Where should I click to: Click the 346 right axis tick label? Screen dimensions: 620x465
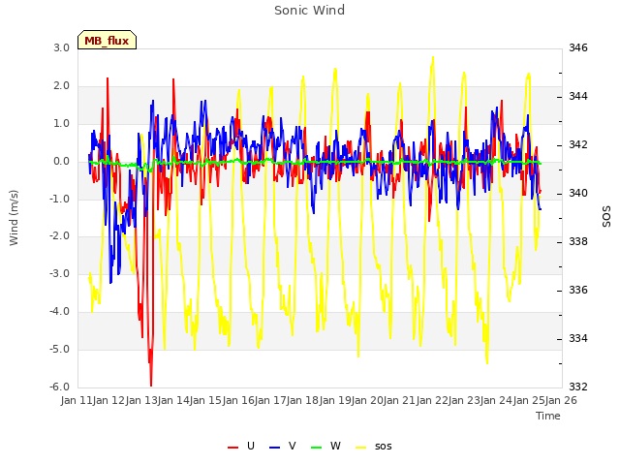578,47
